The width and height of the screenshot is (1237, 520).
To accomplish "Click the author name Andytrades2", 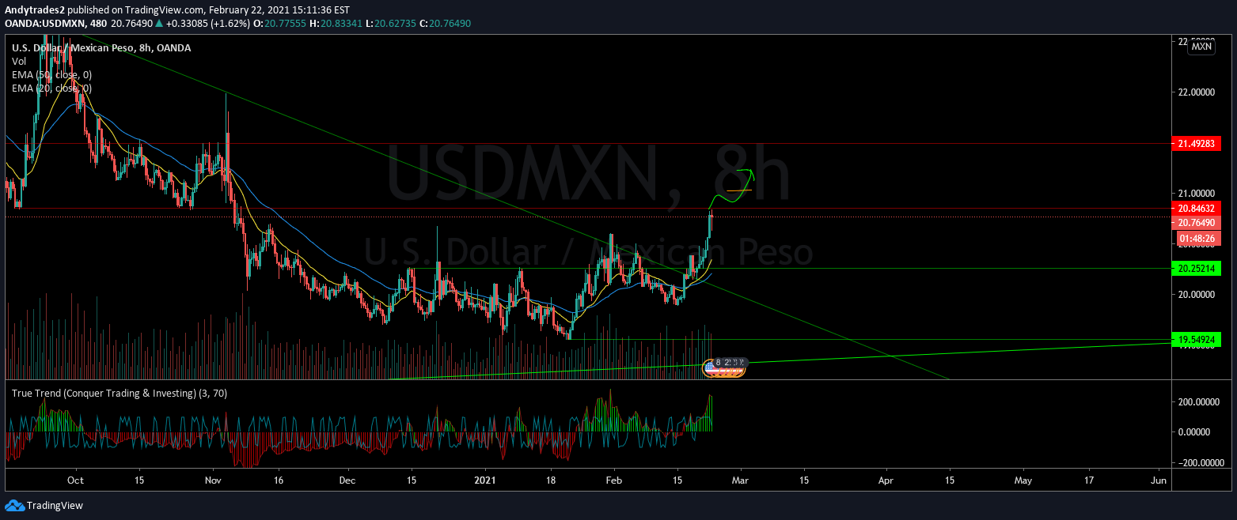I will pyautogui.click(x=34, y=10).
